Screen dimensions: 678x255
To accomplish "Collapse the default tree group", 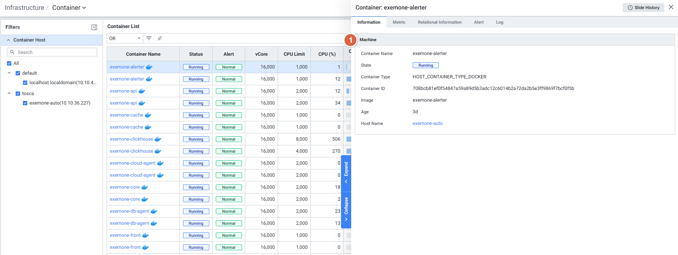I will (x=9, y=73).
